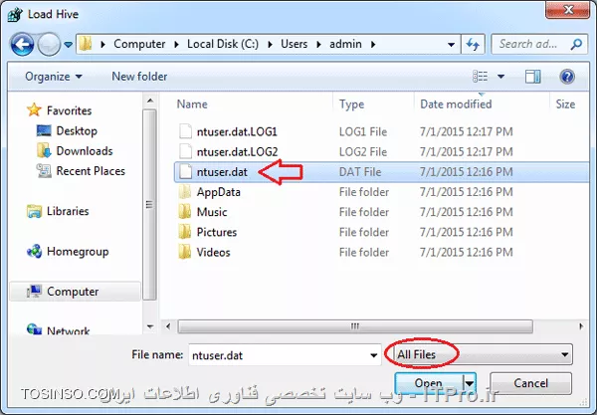The image size is (597, 415).
Task: Click the Homegroup icon
Action: 34,251
